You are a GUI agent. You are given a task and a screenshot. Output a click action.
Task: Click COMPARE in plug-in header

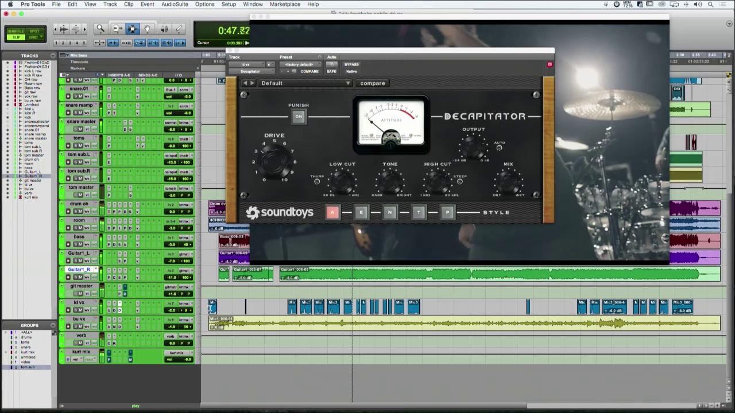309,71
